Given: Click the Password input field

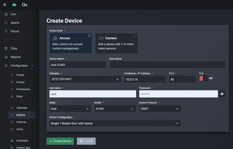Looking at the screenshot, I should point(178,94).
